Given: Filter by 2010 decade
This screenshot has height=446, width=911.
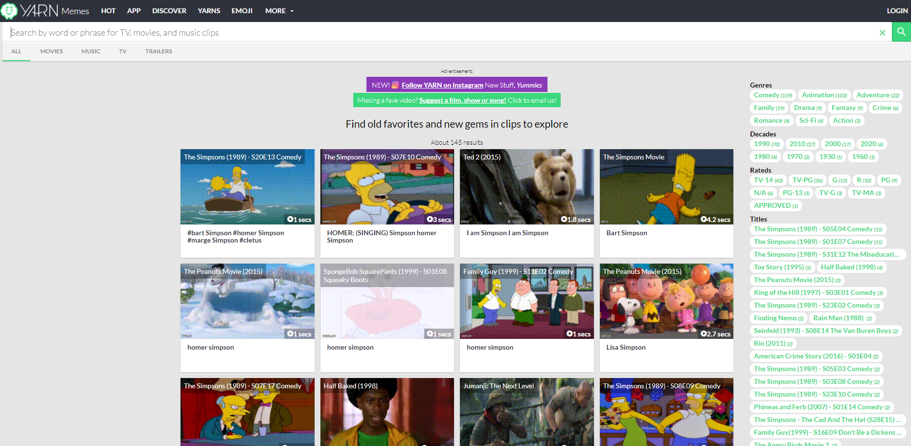Looking at the screenshot, I should [802, 144].
